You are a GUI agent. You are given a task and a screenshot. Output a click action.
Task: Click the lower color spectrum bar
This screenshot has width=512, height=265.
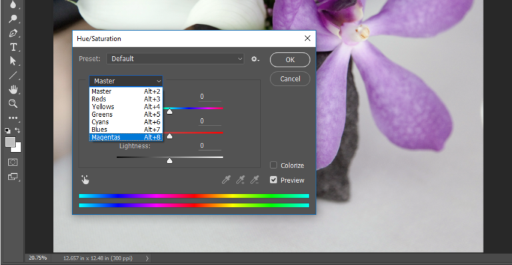194,205
